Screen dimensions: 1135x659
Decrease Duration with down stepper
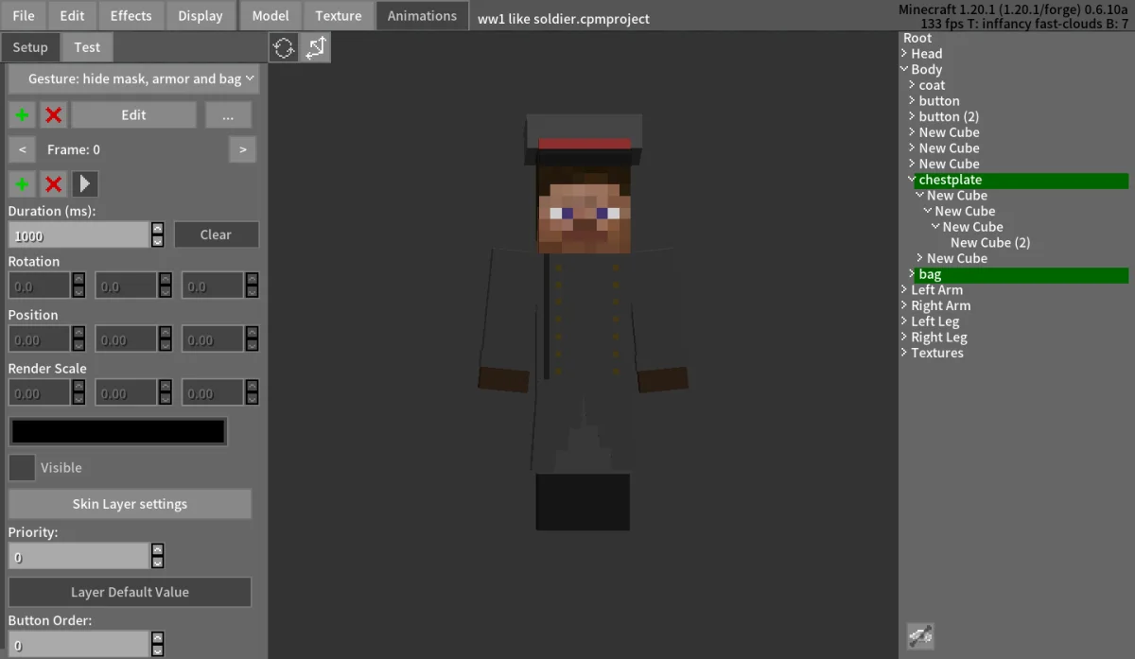pyautogui.click(x=157, y=241)
